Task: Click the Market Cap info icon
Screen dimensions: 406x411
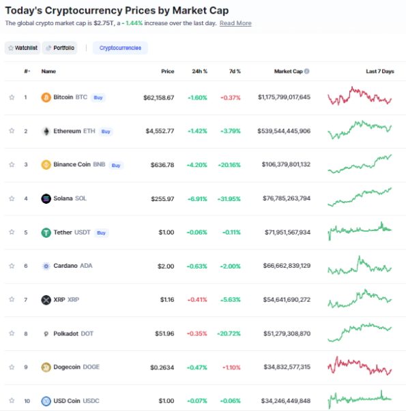Action: (306, 71)
